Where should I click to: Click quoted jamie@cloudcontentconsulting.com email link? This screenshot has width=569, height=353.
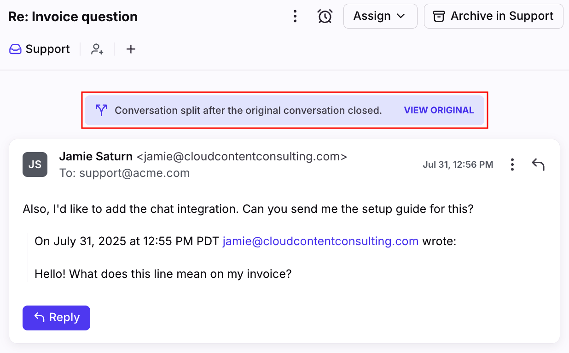pos(320,241)
